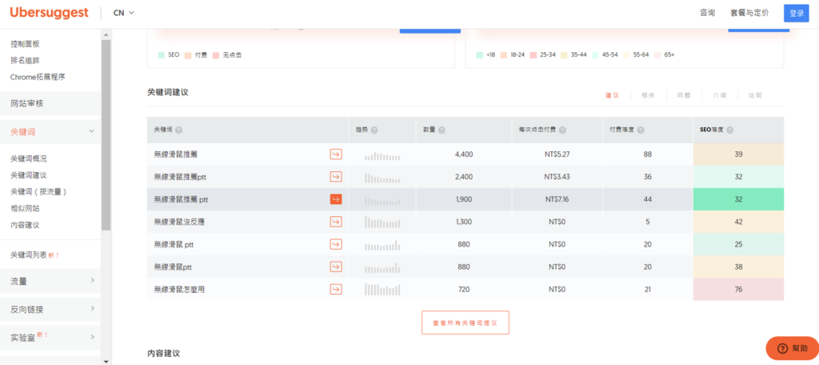Expand the 反向链接 sidebar section
Screen dimensions: 819x365
point(92,309)
